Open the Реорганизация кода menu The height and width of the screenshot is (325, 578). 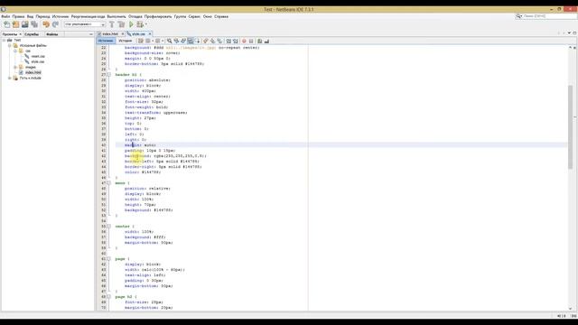(88, 16)
